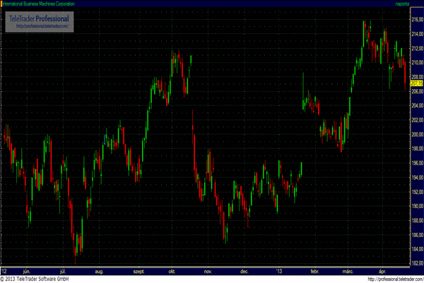Screen dimensions: 424x283
Task: Select the 'febr.' time axis label
Action: click(x=314, y=270)
